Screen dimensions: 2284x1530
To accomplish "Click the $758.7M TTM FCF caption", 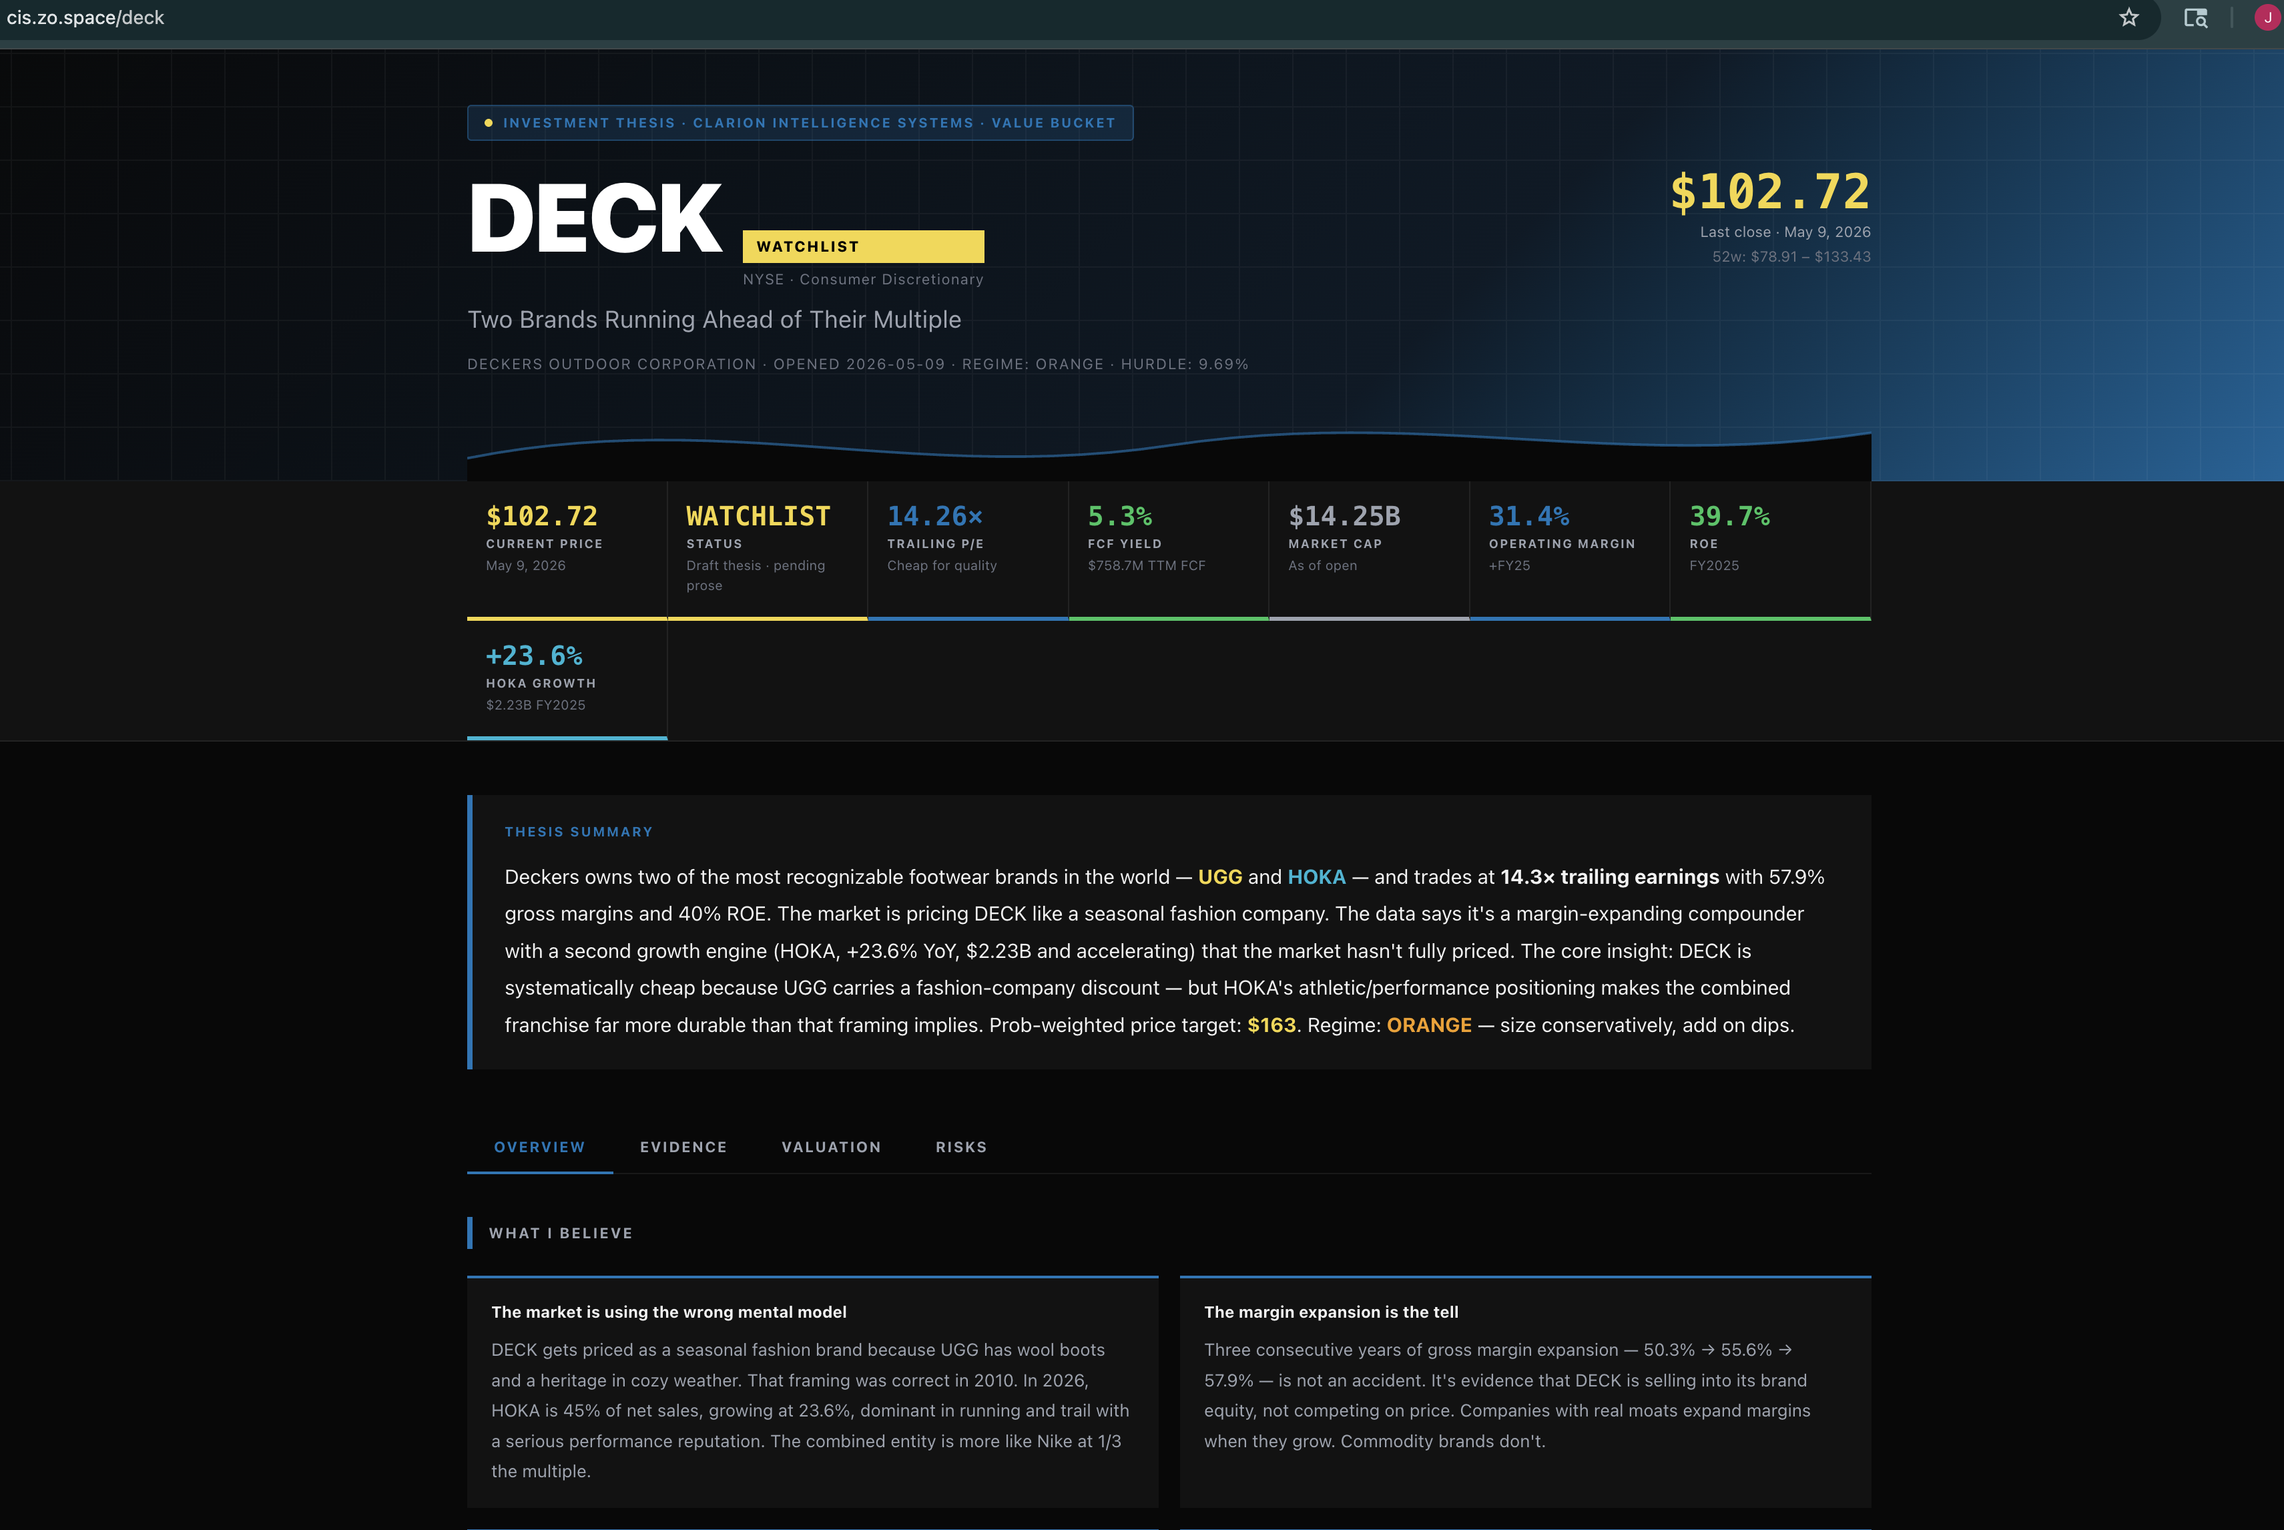I will (x=1147, y=566).
